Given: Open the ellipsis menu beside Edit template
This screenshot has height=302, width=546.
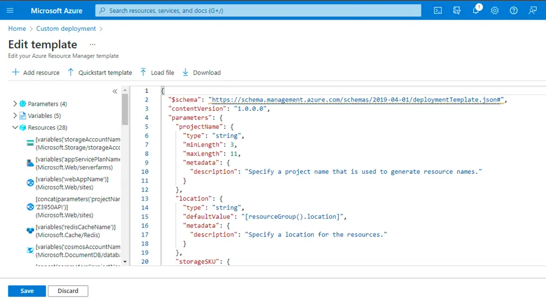Looking at the screenshot, I should 92,45.
